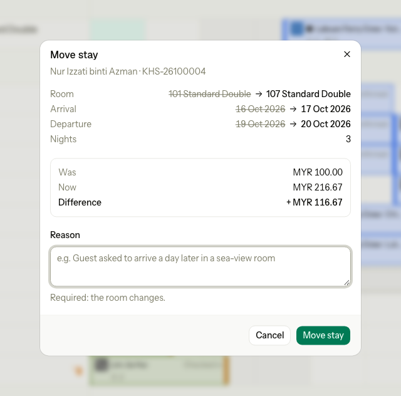This screenshot has height=396, width=401.
Task: Click the Was amount MYR 100.00
Action: [x=318, y=172]
